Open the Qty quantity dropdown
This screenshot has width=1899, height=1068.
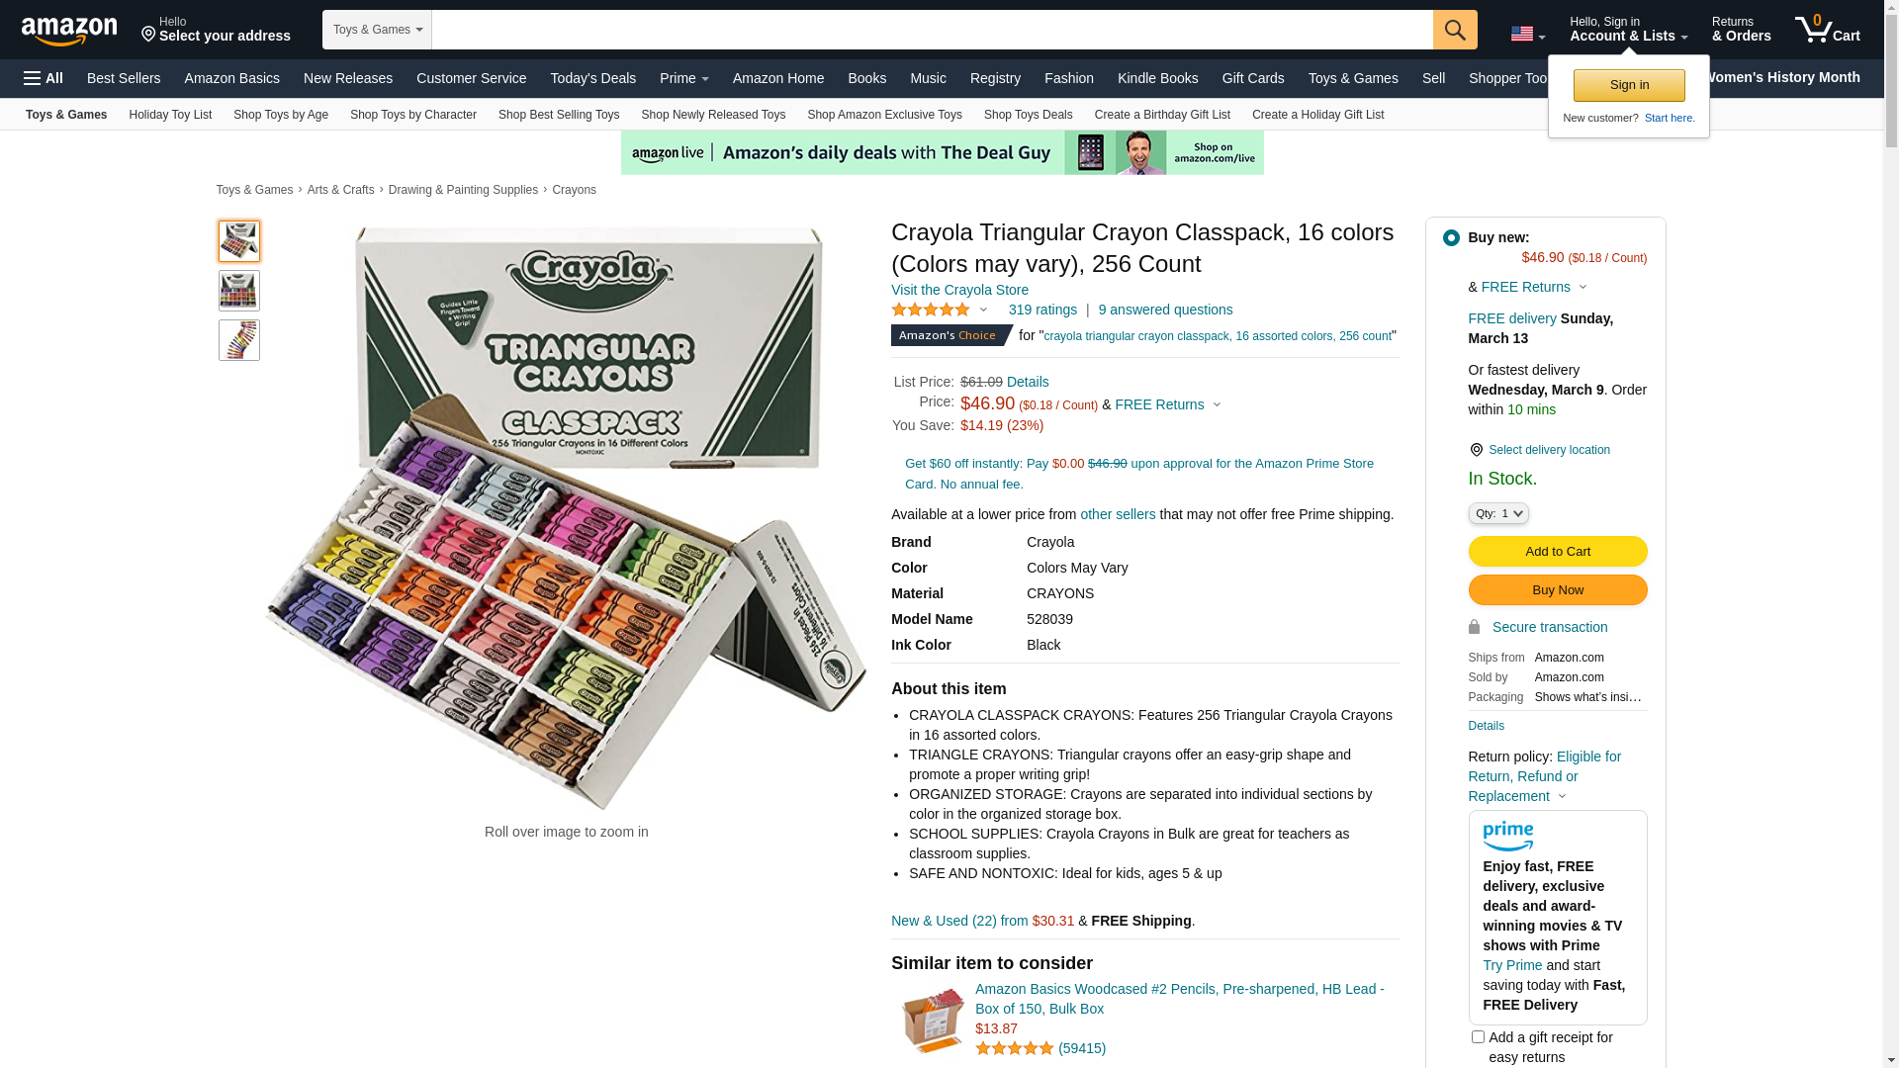pyautogui.click(x=1498, y=513)
